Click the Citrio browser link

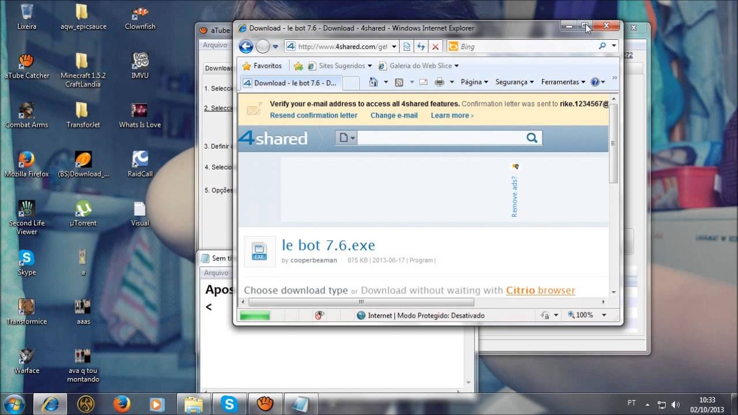540,290
